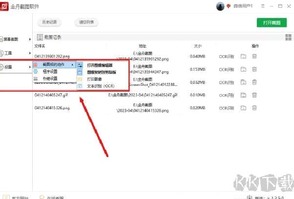
Task: Delete the 0.010MB gif record
Action: point(254,95)
